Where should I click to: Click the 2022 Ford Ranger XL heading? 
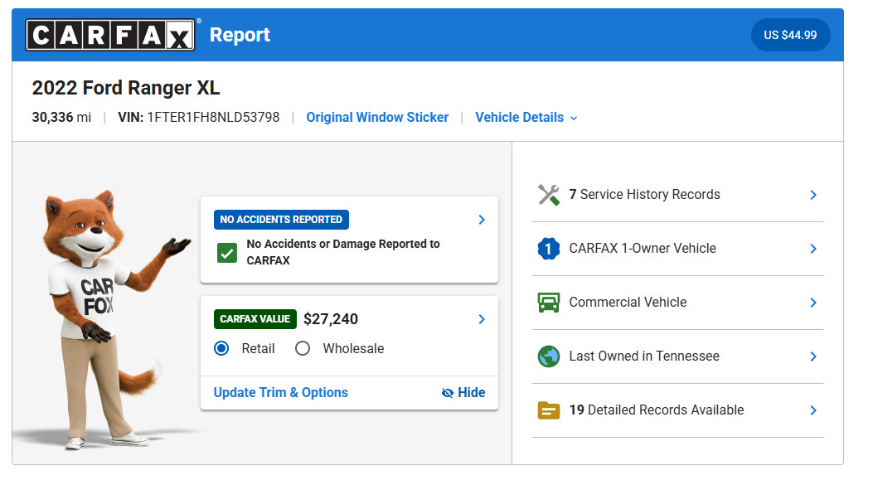(x=126, y=88)
